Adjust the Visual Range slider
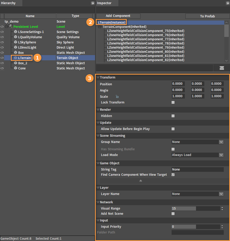 click(x=196, y=209)
